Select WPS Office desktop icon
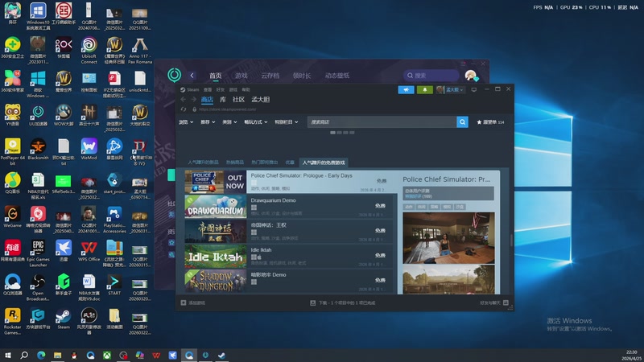 pos(89,251)
